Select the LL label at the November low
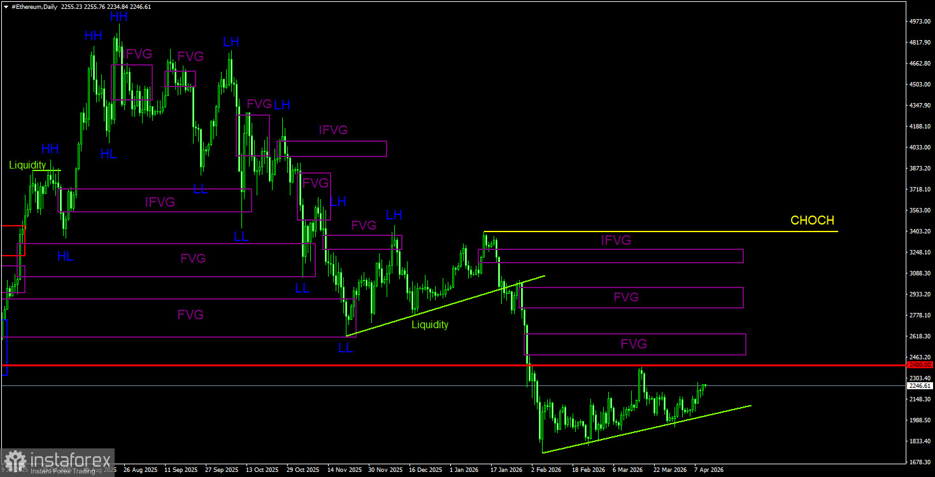 pyautogui.click(x=345, y=348)
